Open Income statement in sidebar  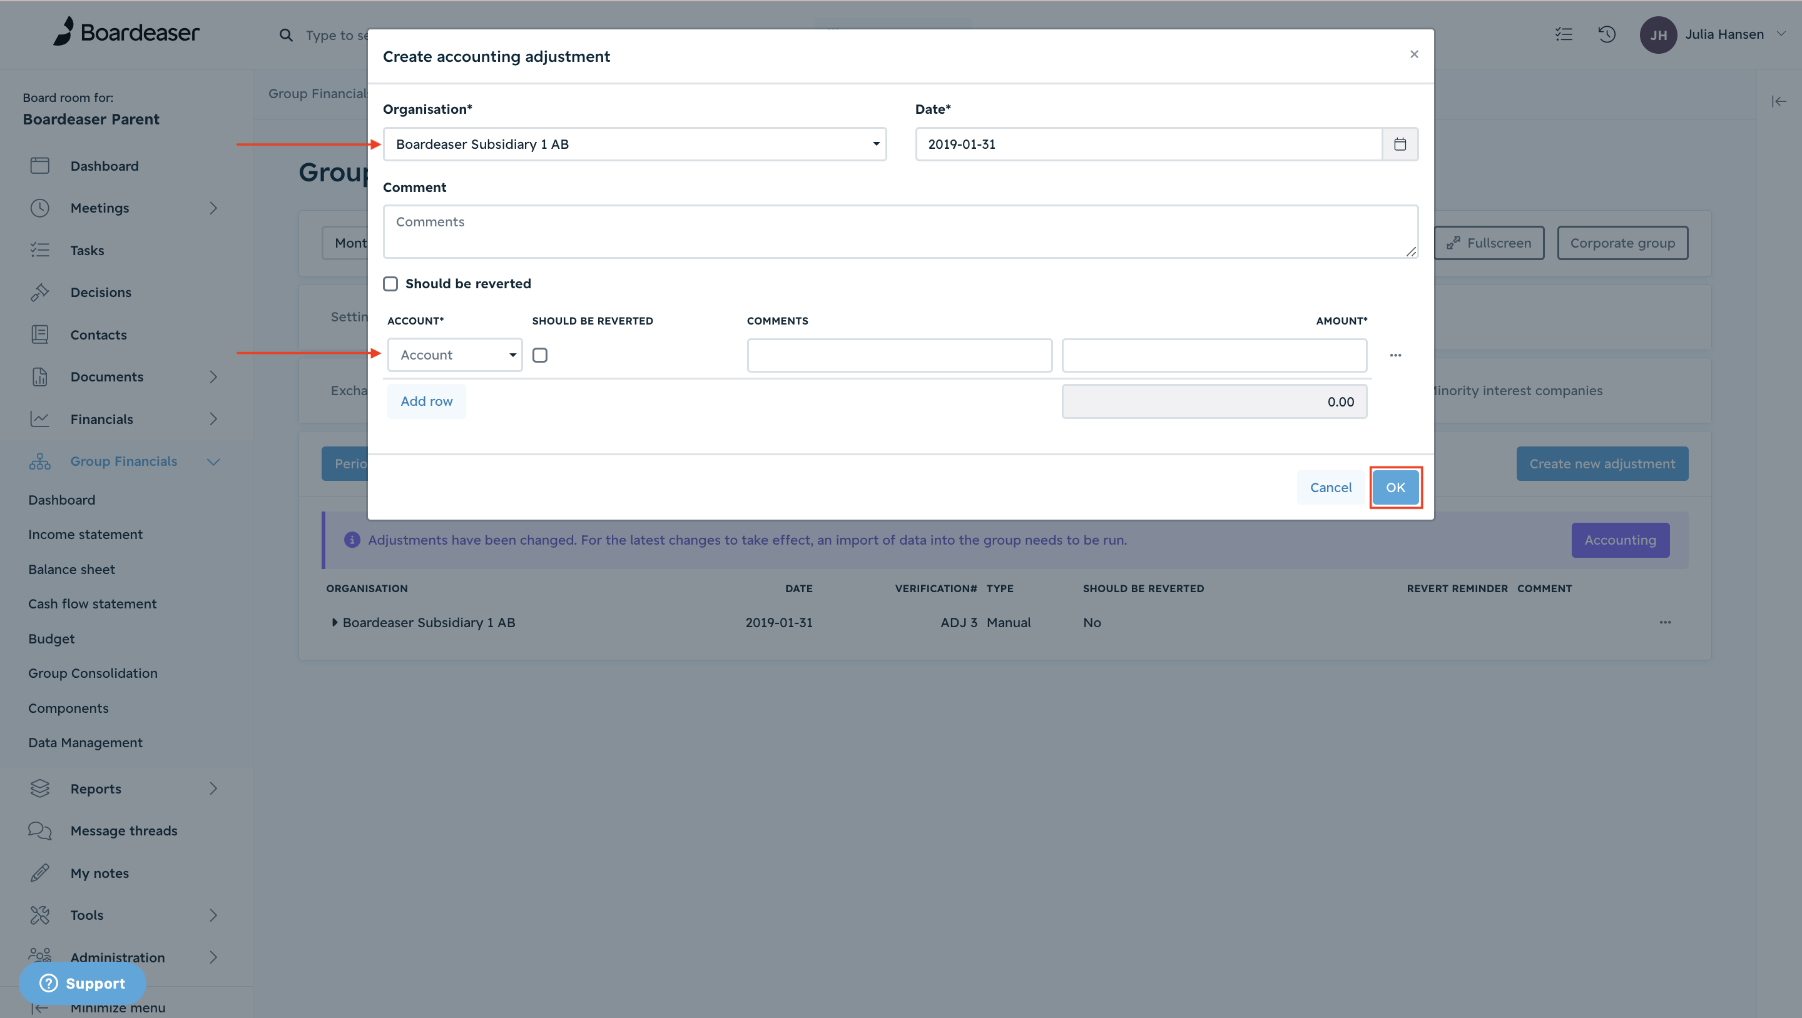click(85, 534)
